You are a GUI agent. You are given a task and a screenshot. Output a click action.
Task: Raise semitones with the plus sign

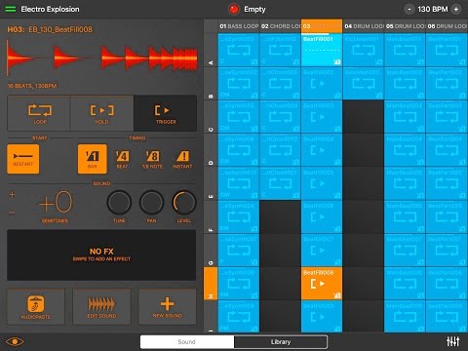[x=12, y=195]
